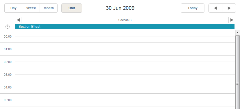Switch to Day view tab
The width and height of the screenshot is (240, 109).
tap(13, 8)
